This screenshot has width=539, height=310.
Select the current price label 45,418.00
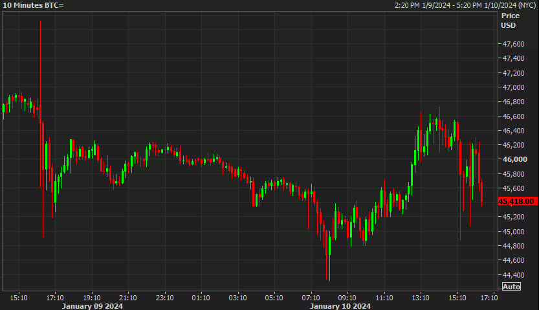[x=518, y=201]
